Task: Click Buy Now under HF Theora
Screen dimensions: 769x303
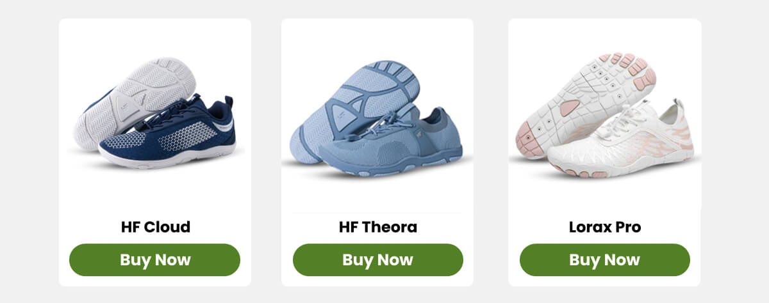Action: pyautogui.click(x=377, y=260)
